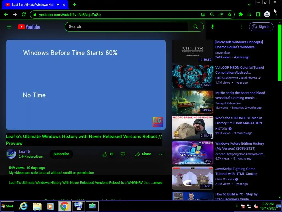The height and width of the screenshot is (212, 282).
Task: Expand the tab search chevron
Action: click(249, 5)
